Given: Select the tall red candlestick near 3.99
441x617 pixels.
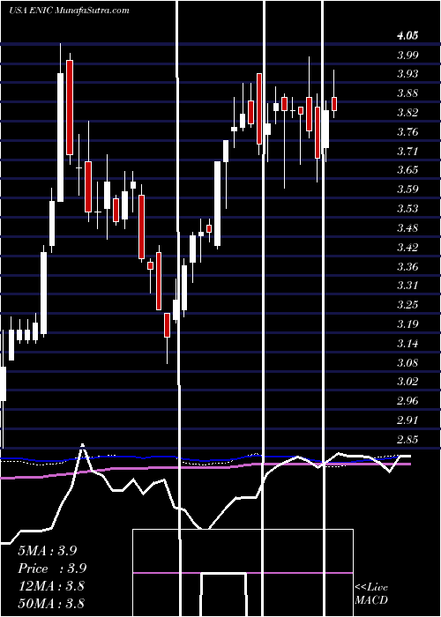Looking at the screenshot, I should tap(70, 107).
